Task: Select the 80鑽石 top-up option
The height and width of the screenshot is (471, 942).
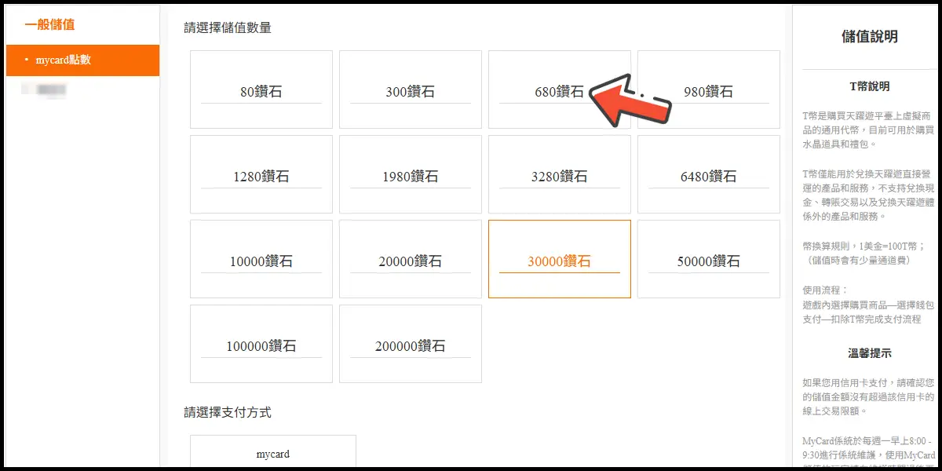Action: click(x=261, y=90)
